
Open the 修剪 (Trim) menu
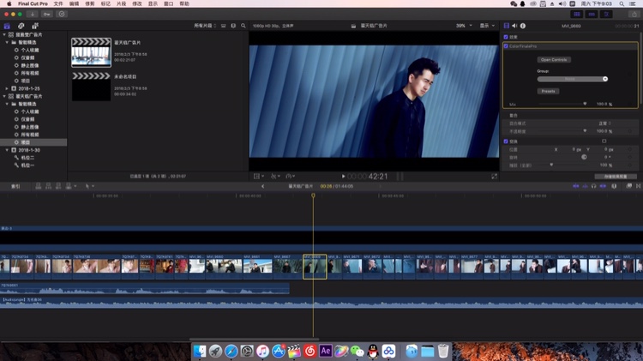tap(90, 3)
